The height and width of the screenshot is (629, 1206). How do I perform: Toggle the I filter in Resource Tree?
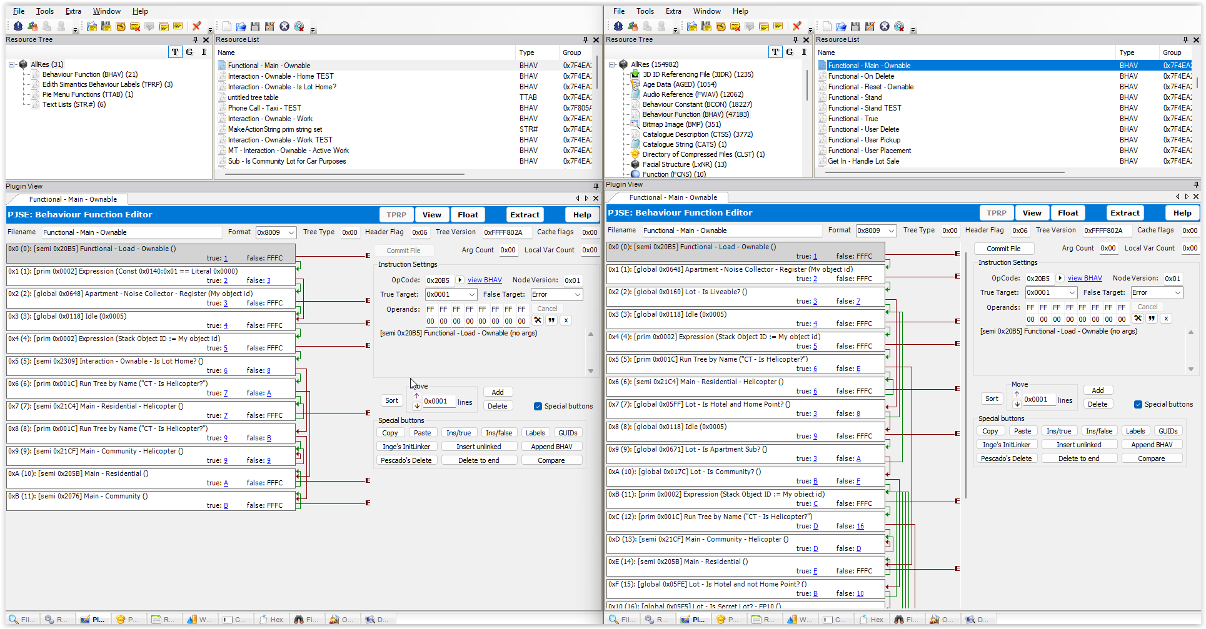[203, 52]
